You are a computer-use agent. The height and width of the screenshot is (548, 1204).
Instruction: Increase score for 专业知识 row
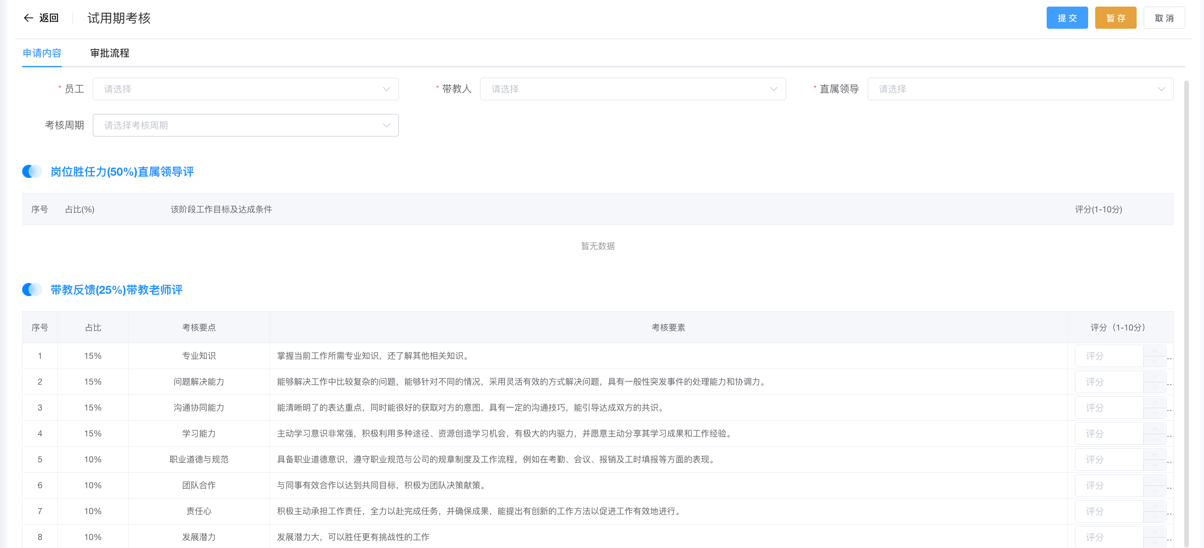pyautogui.click(x=1155, y=351)
